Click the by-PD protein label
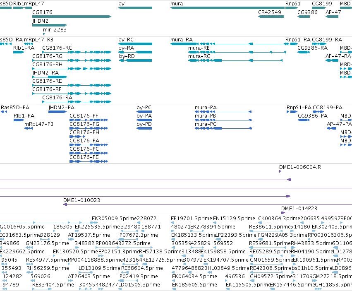352x291 pixels. [x=144, y=124]
